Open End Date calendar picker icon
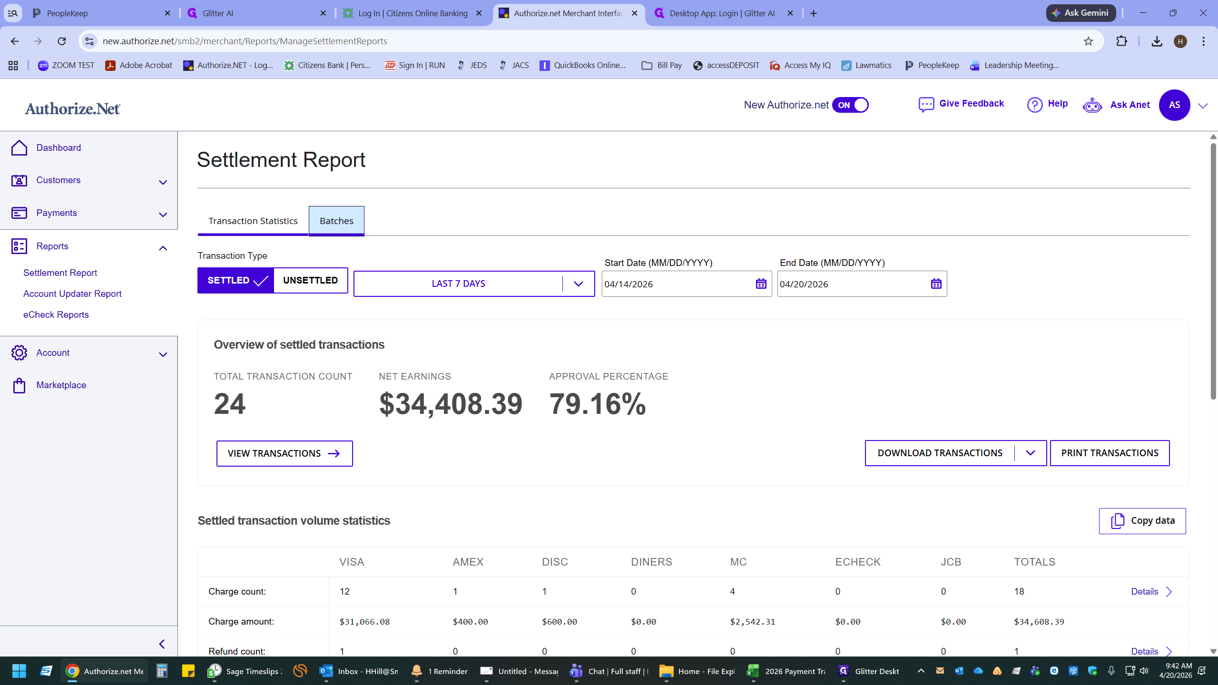 936,284
